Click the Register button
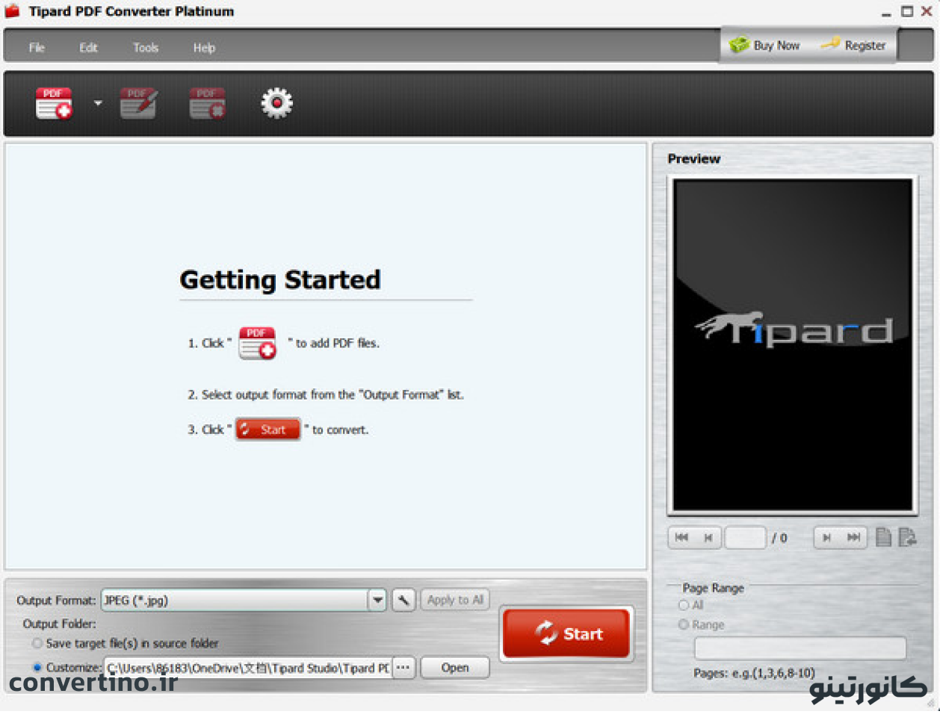Viewport: 940px width, 723px height. coord(853,46)
